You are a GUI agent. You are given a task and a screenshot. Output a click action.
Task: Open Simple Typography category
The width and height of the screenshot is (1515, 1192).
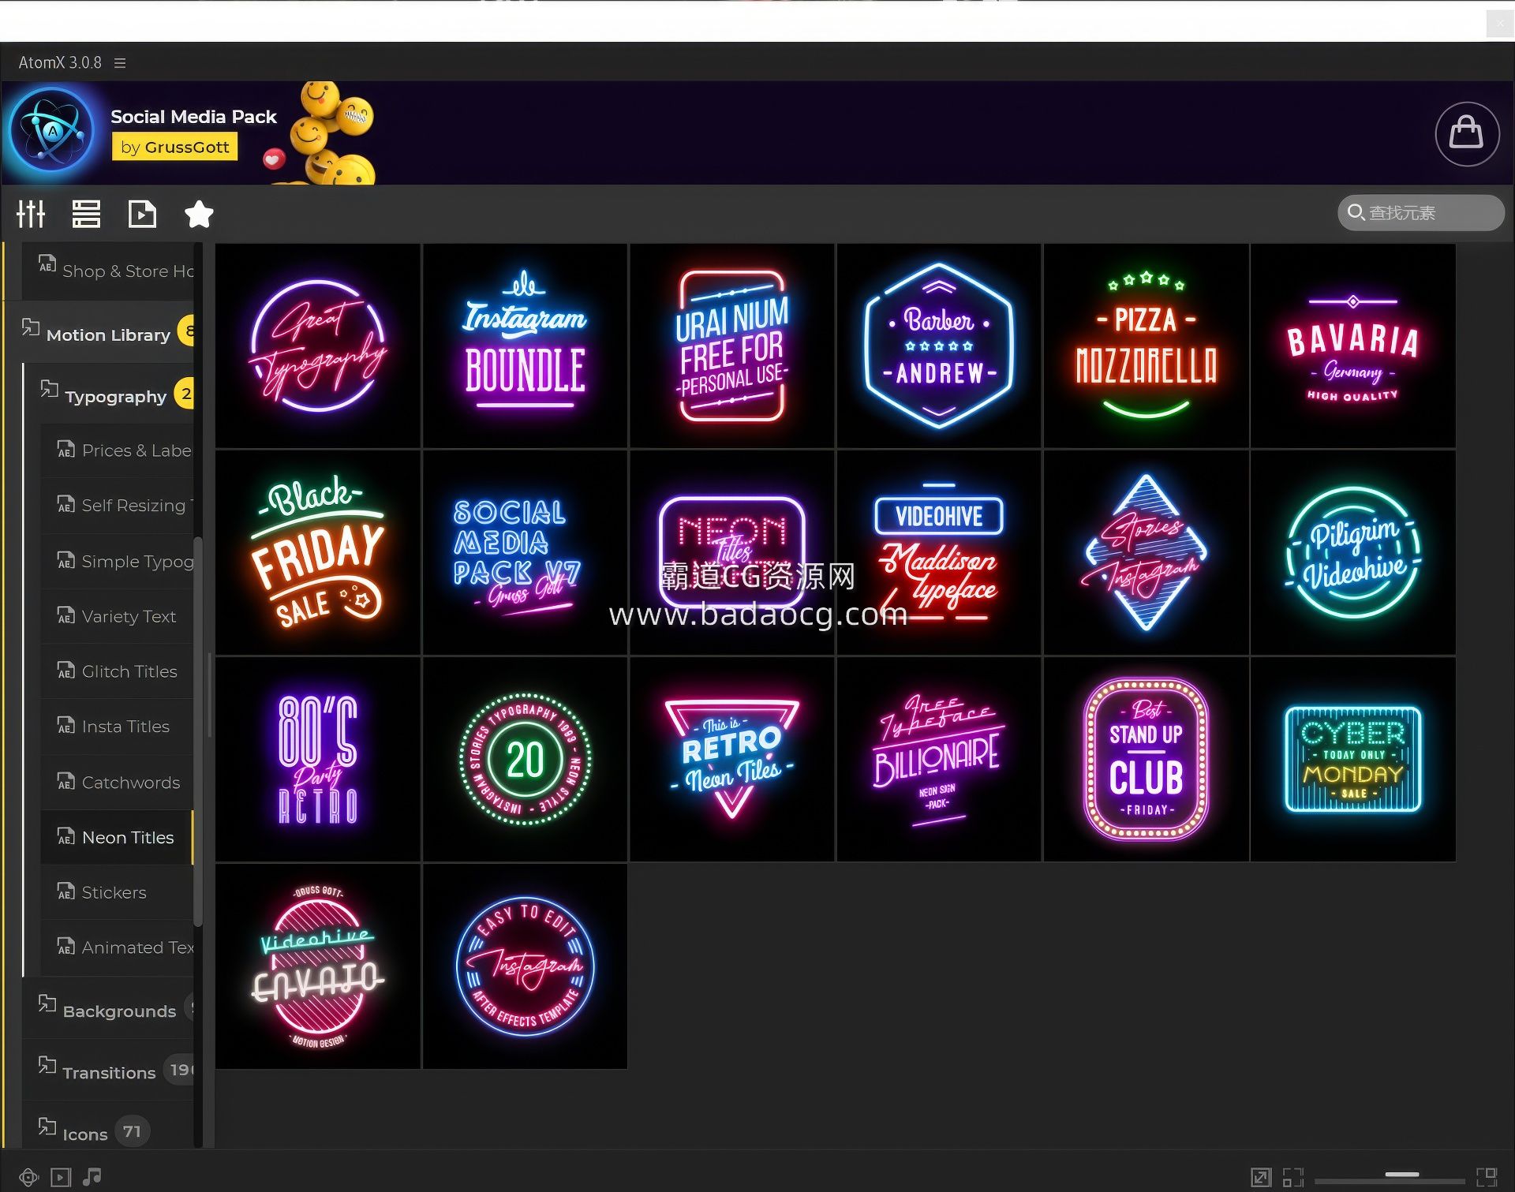117,561
